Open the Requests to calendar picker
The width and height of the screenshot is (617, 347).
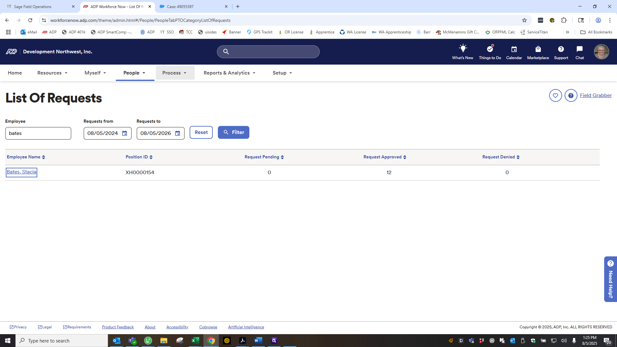click(178, 133)
